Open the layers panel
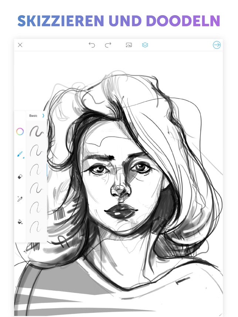This screenshot has height=317, width=238. coord(145,45)
